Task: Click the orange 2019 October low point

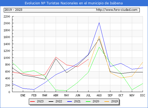Action: coord(121,78)
